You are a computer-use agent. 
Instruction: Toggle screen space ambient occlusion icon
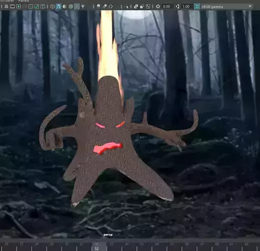click(105, 7)
